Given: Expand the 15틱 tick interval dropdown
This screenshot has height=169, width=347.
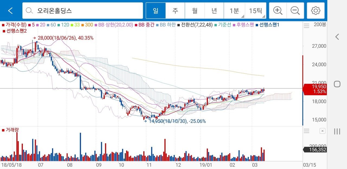Looking at the screenshot, I should pyautogui.click(x=255, y=11).
